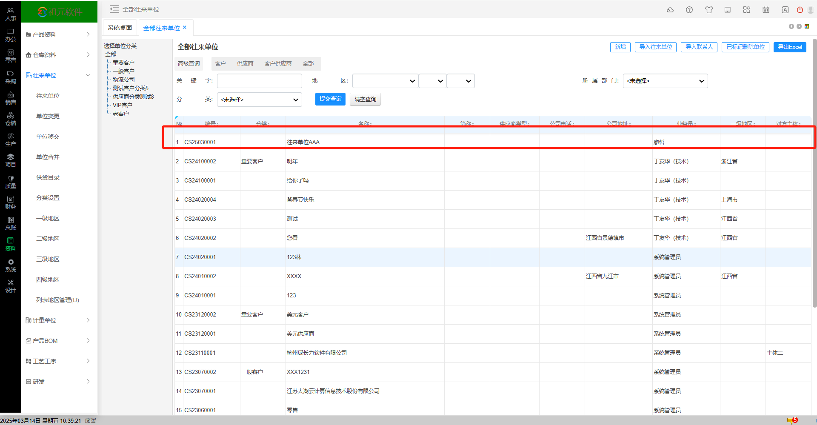Close the 全部往来单位 tab
The image size is (817, 425).
pyautogui.click(x=185, y=27)
